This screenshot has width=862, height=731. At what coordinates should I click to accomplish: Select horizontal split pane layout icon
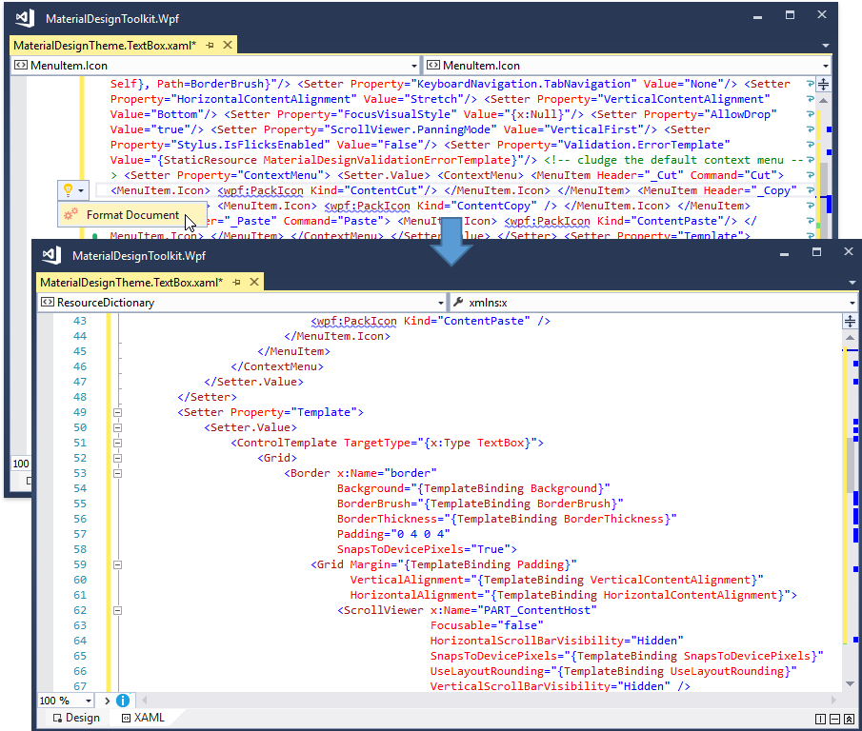835,719
